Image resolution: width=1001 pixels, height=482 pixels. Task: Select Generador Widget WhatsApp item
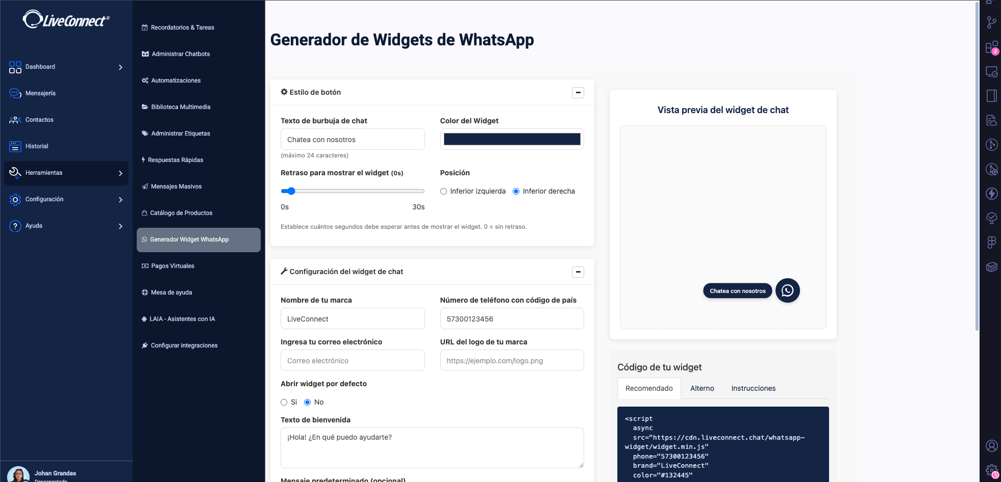pyautogui.click(x=198, y=239)
